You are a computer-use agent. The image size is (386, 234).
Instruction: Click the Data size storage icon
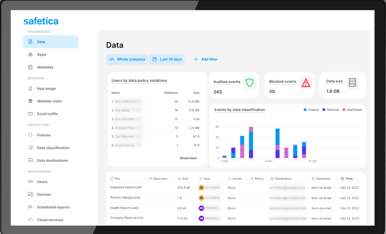click(x=352, y=83)
